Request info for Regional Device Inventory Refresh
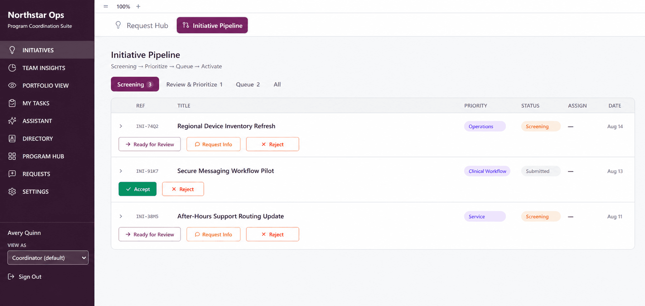The height and width of the screenshot is (306, 645). coord(213,144)
